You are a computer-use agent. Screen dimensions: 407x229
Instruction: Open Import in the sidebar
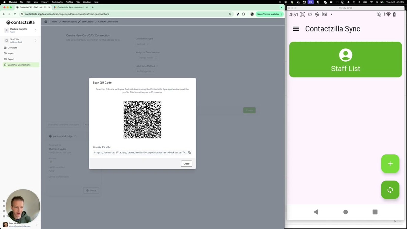[x=20, y=53]
